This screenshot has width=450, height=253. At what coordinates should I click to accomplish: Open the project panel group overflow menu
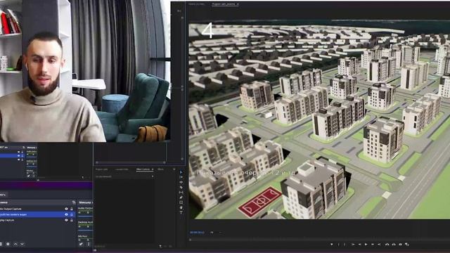click(174, 169)
